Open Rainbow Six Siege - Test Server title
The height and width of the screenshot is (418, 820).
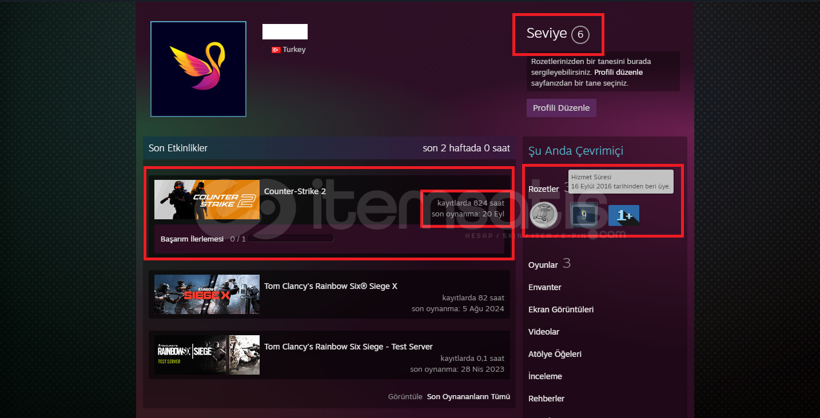click(x=348, y=347)
